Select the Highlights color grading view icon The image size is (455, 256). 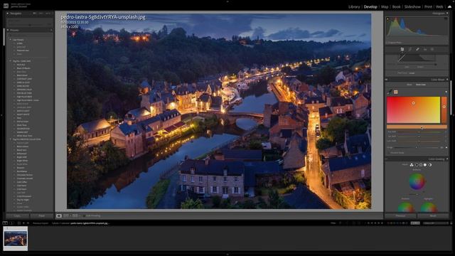click(x=425, y=165)
